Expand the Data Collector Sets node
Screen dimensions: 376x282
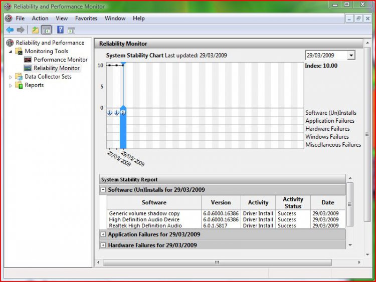pyautogui.click(x=11, y=77)
